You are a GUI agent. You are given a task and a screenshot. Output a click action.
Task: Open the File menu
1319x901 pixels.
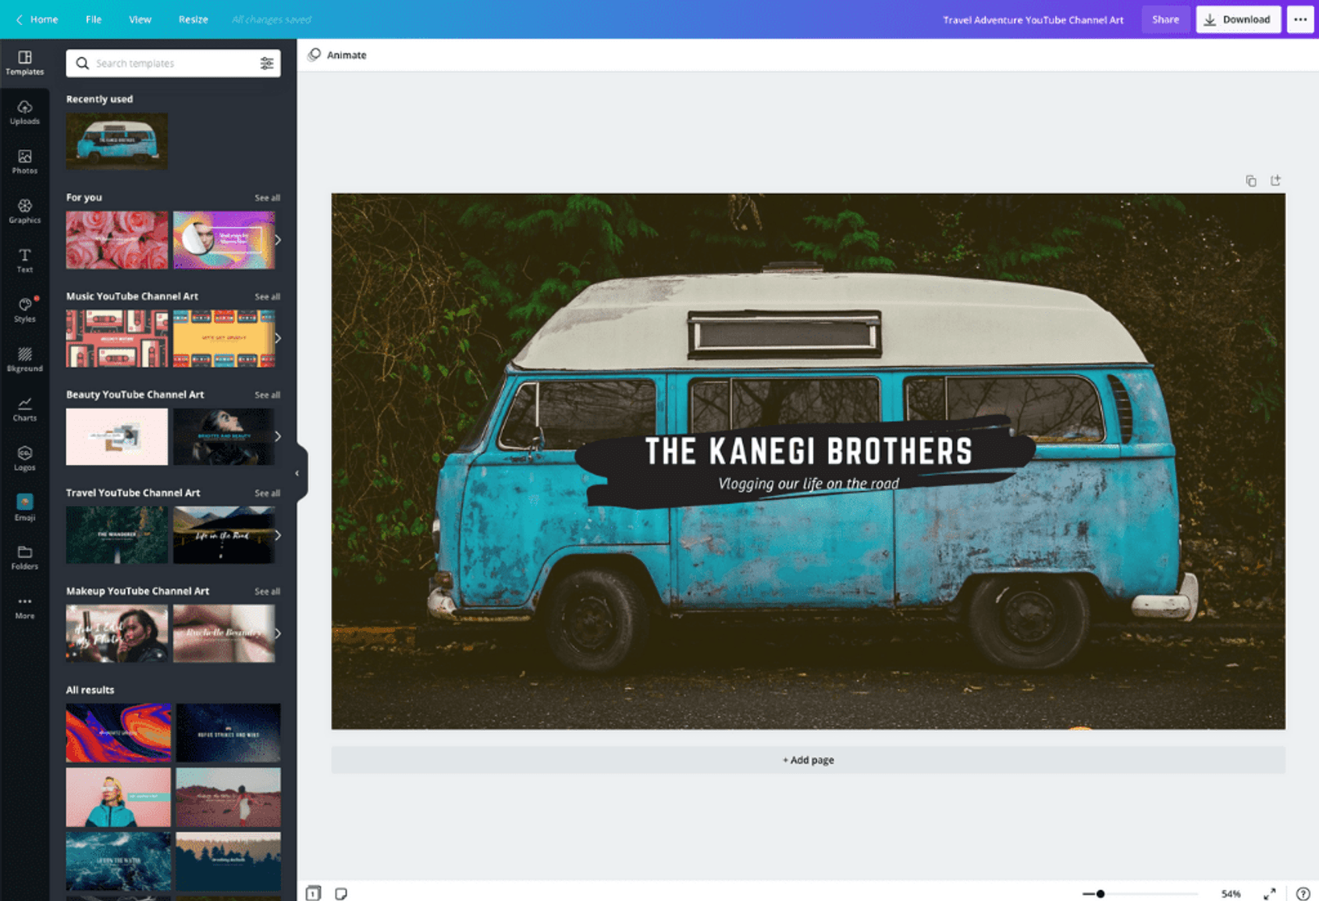coord(93,20)
